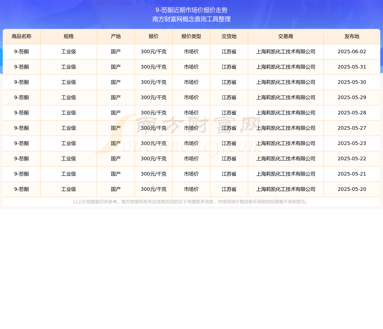The height and width of the screenshot is (329, 383).
Task: Click 江苏省 in the 2025-05-21 row
Action: click(229, 174)
